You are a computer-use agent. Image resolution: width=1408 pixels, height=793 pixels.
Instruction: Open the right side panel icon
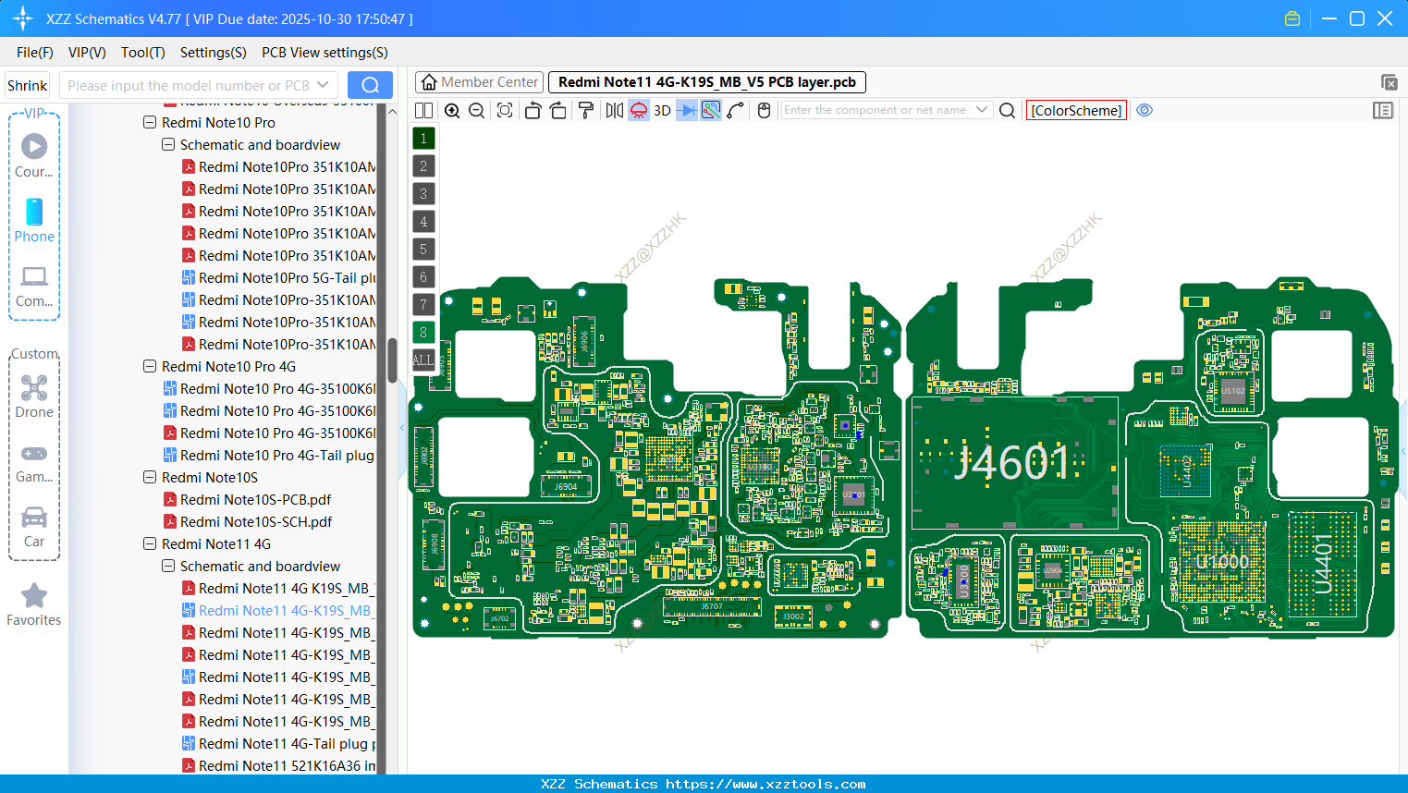click(x=1383, y=111)
